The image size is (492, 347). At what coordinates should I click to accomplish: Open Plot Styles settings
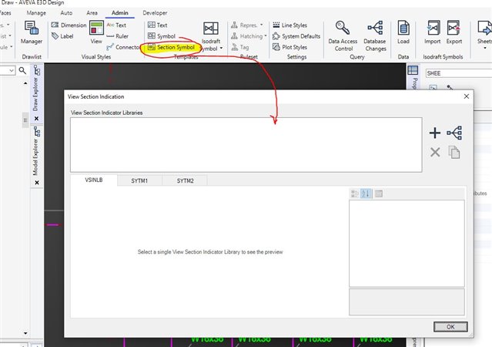point(290,47)
